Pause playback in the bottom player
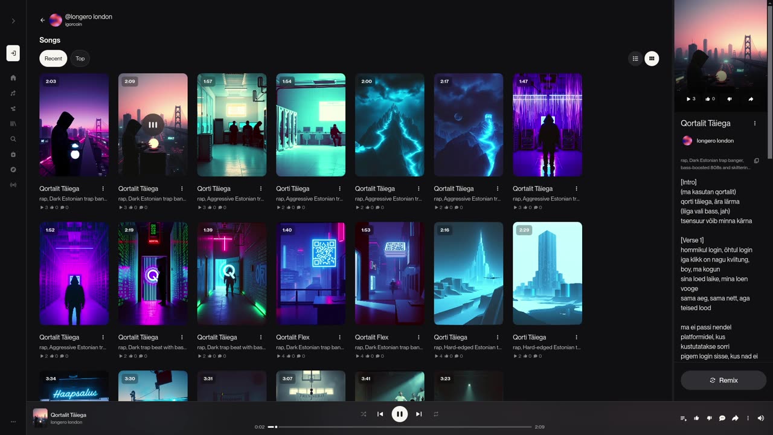This screenshot has height=435, width=773. (400, 414)
